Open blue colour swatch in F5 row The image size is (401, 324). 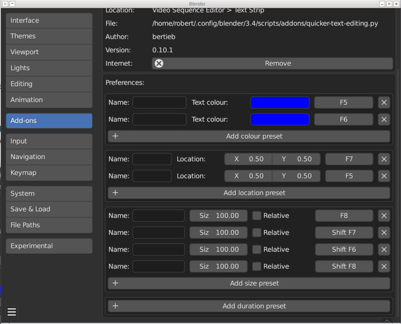point(280,103)
